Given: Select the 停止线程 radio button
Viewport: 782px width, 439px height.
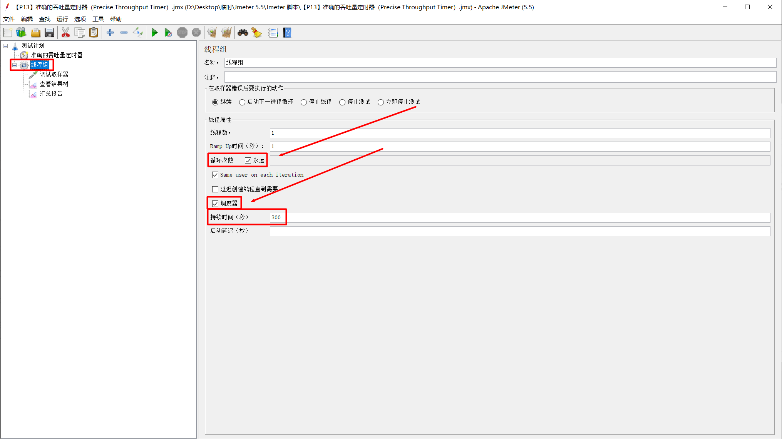Looking at the screenshot, I should pyautogui.click(x=304, y=102).
